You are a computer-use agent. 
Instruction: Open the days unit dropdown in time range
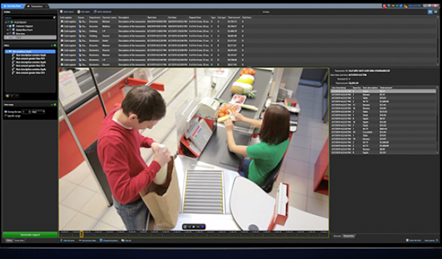tap(38, 110)
